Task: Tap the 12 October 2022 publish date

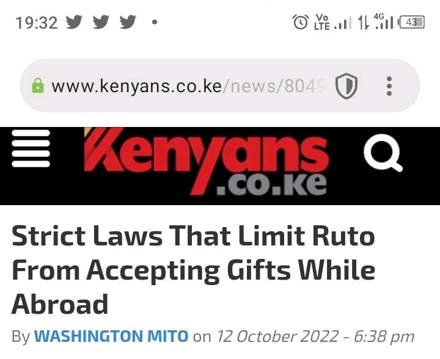Action: (x=278, y=336)
